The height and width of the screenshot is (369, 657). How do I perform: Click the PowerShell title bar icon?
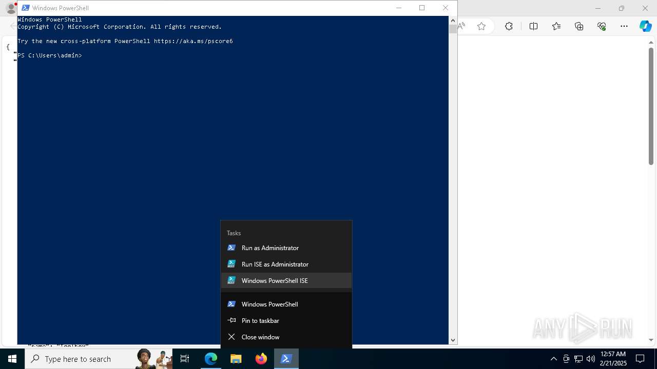[x=25, y=8]
